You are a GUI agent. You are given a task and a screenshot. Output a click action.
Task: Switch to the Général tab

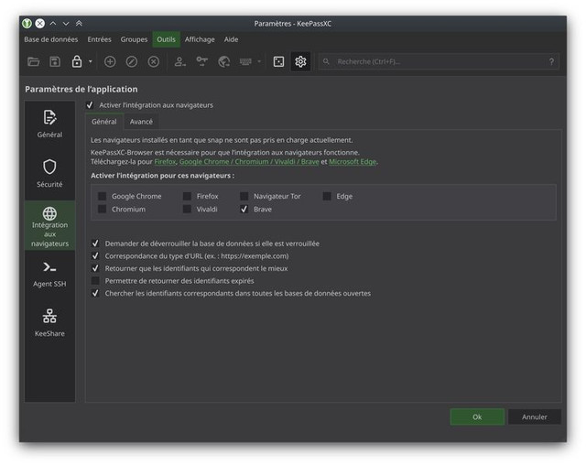[x=104, y=122]
